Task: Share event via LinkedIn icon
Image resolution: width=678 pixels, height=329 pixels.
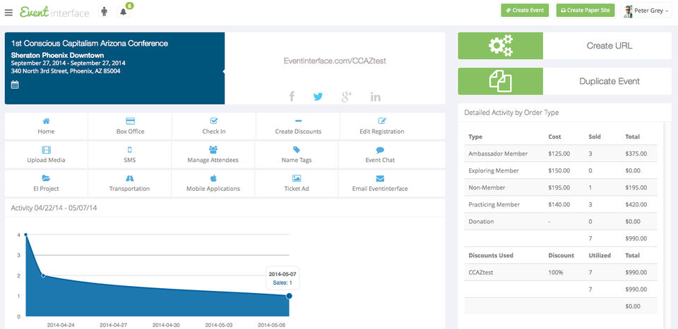Action: pyautogui.click(x=375, y=97)
